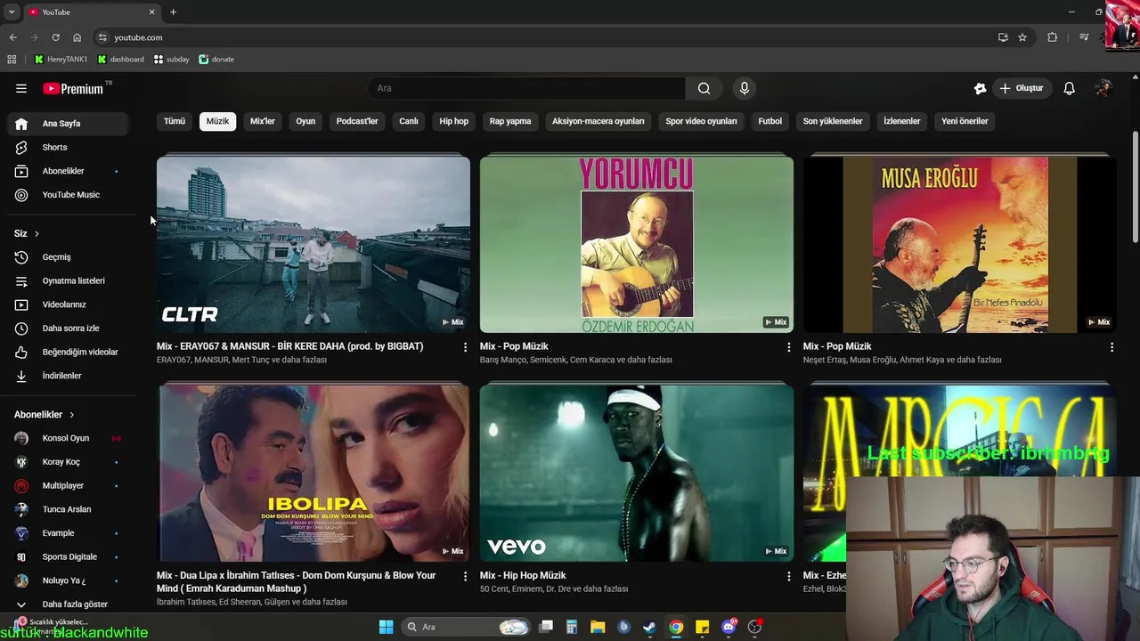This screenshot has width=1140, height=641.
Task: Bookmark page with star icon
Action: [x=1022, y=37]
